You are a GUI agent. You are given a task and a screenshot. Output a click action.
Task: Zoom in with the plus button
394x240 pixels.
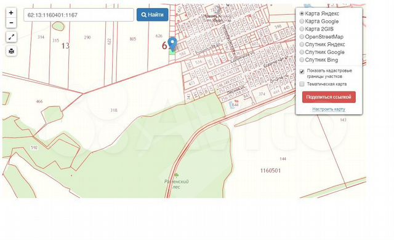(11, 13)
